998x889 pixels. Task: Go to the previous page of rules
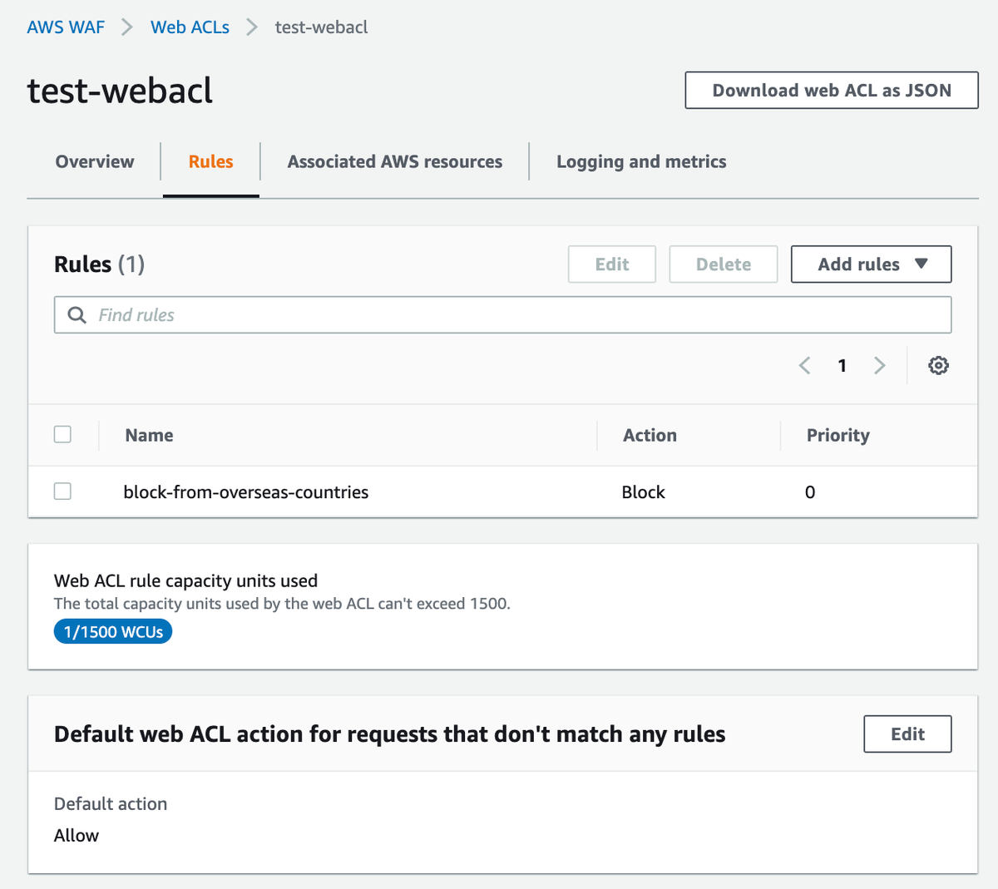804,365
